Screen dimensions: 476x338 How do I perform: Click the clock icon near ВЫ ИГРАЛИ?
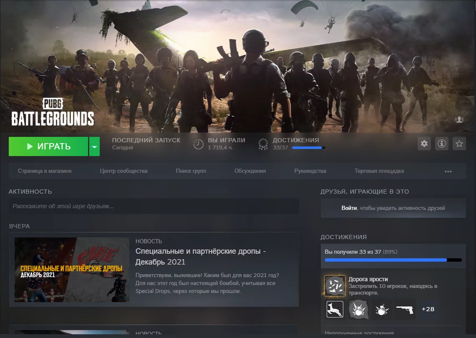[x=198, y=144]
